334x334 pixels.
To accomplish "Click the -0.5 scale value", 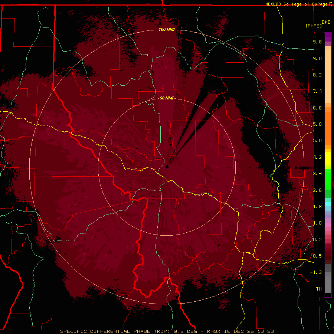I will (316, 256).
